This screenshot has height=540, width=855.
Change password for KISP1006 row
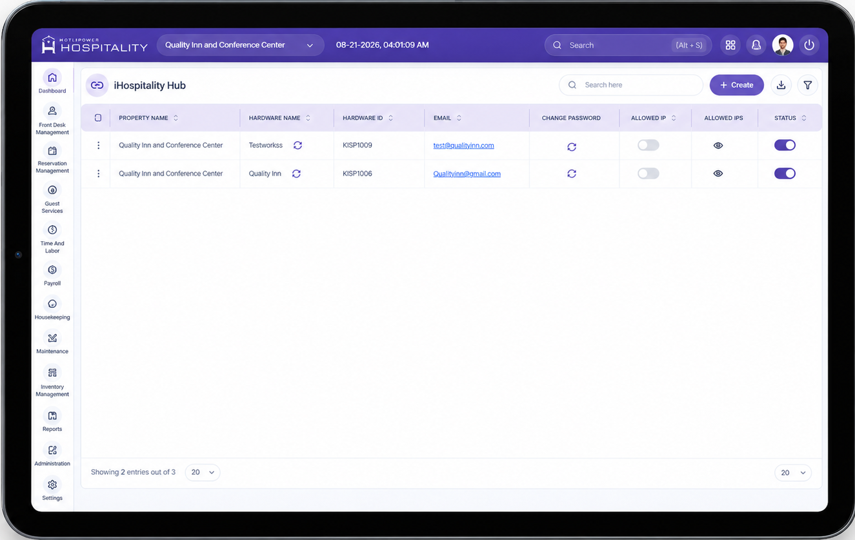(572, 174)
